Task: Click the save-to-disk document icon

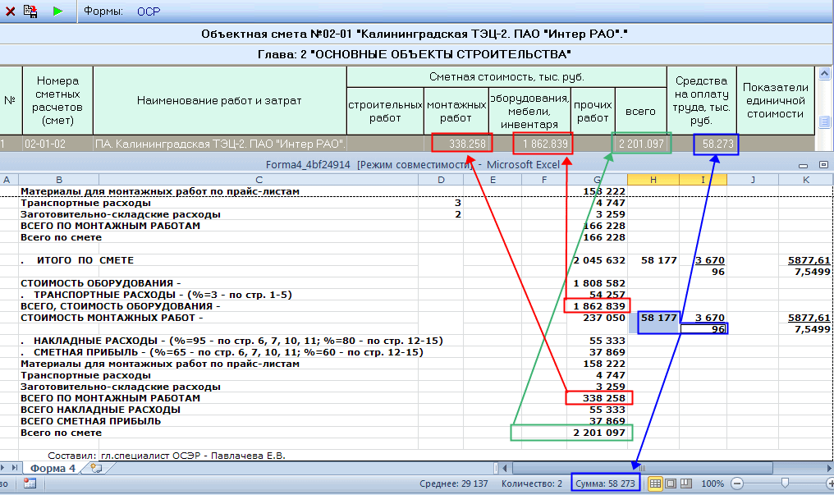Action: [30, 11]
